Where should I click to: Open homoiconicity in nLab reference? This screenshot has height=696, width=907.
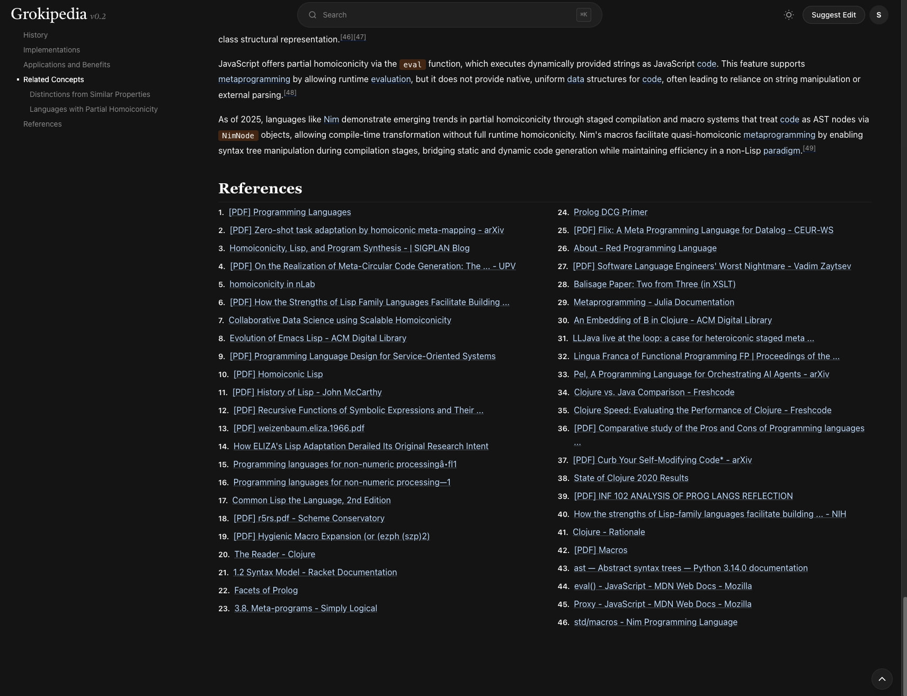(x=272, y=284)
